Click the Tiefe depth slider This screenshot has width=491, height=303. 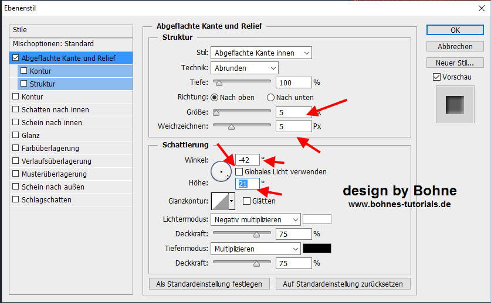[x=241, y=82]
